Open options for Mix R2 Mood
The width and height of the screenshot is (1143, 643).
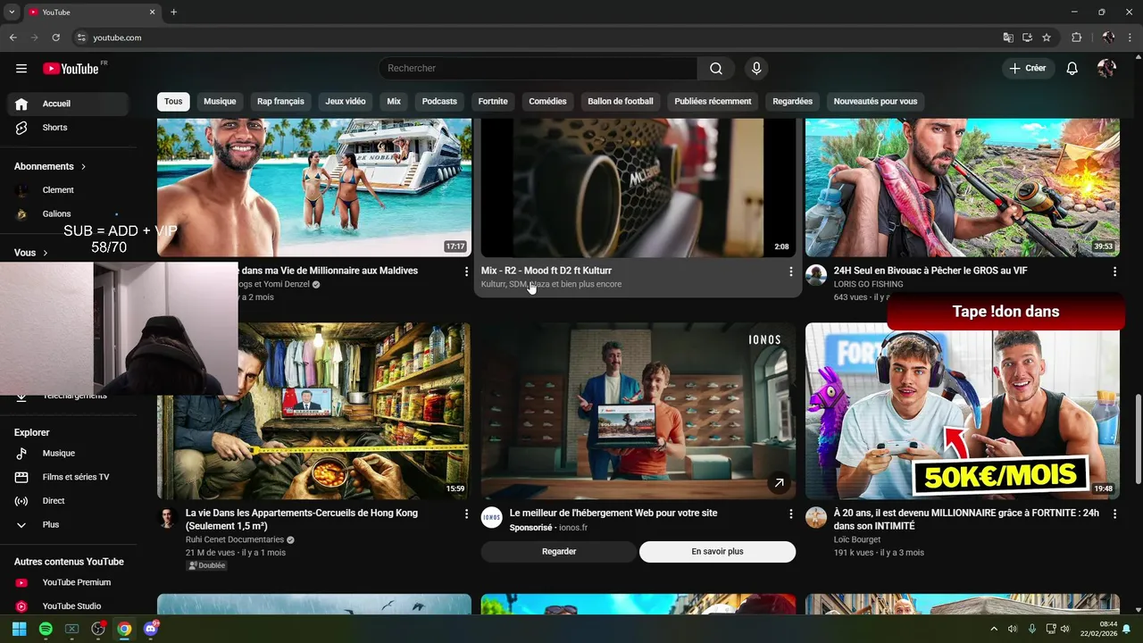[x=790, y=271]
